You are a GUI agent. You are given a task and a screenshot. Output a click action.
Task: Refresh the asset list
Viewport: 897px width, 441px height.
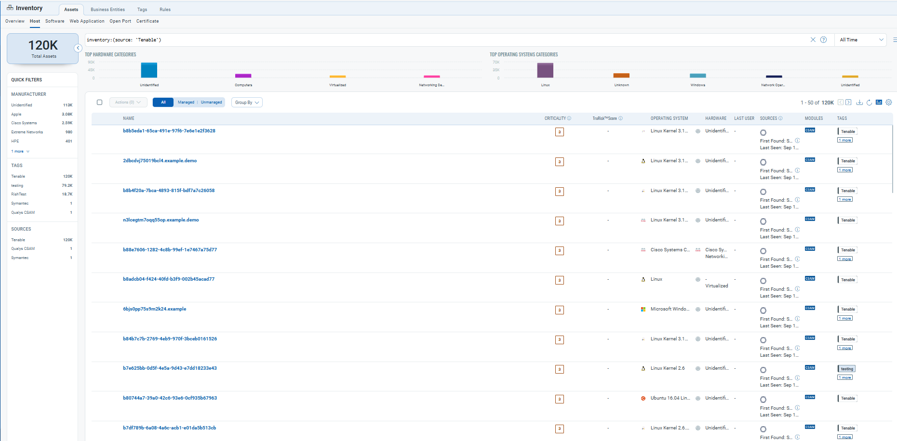869,103
